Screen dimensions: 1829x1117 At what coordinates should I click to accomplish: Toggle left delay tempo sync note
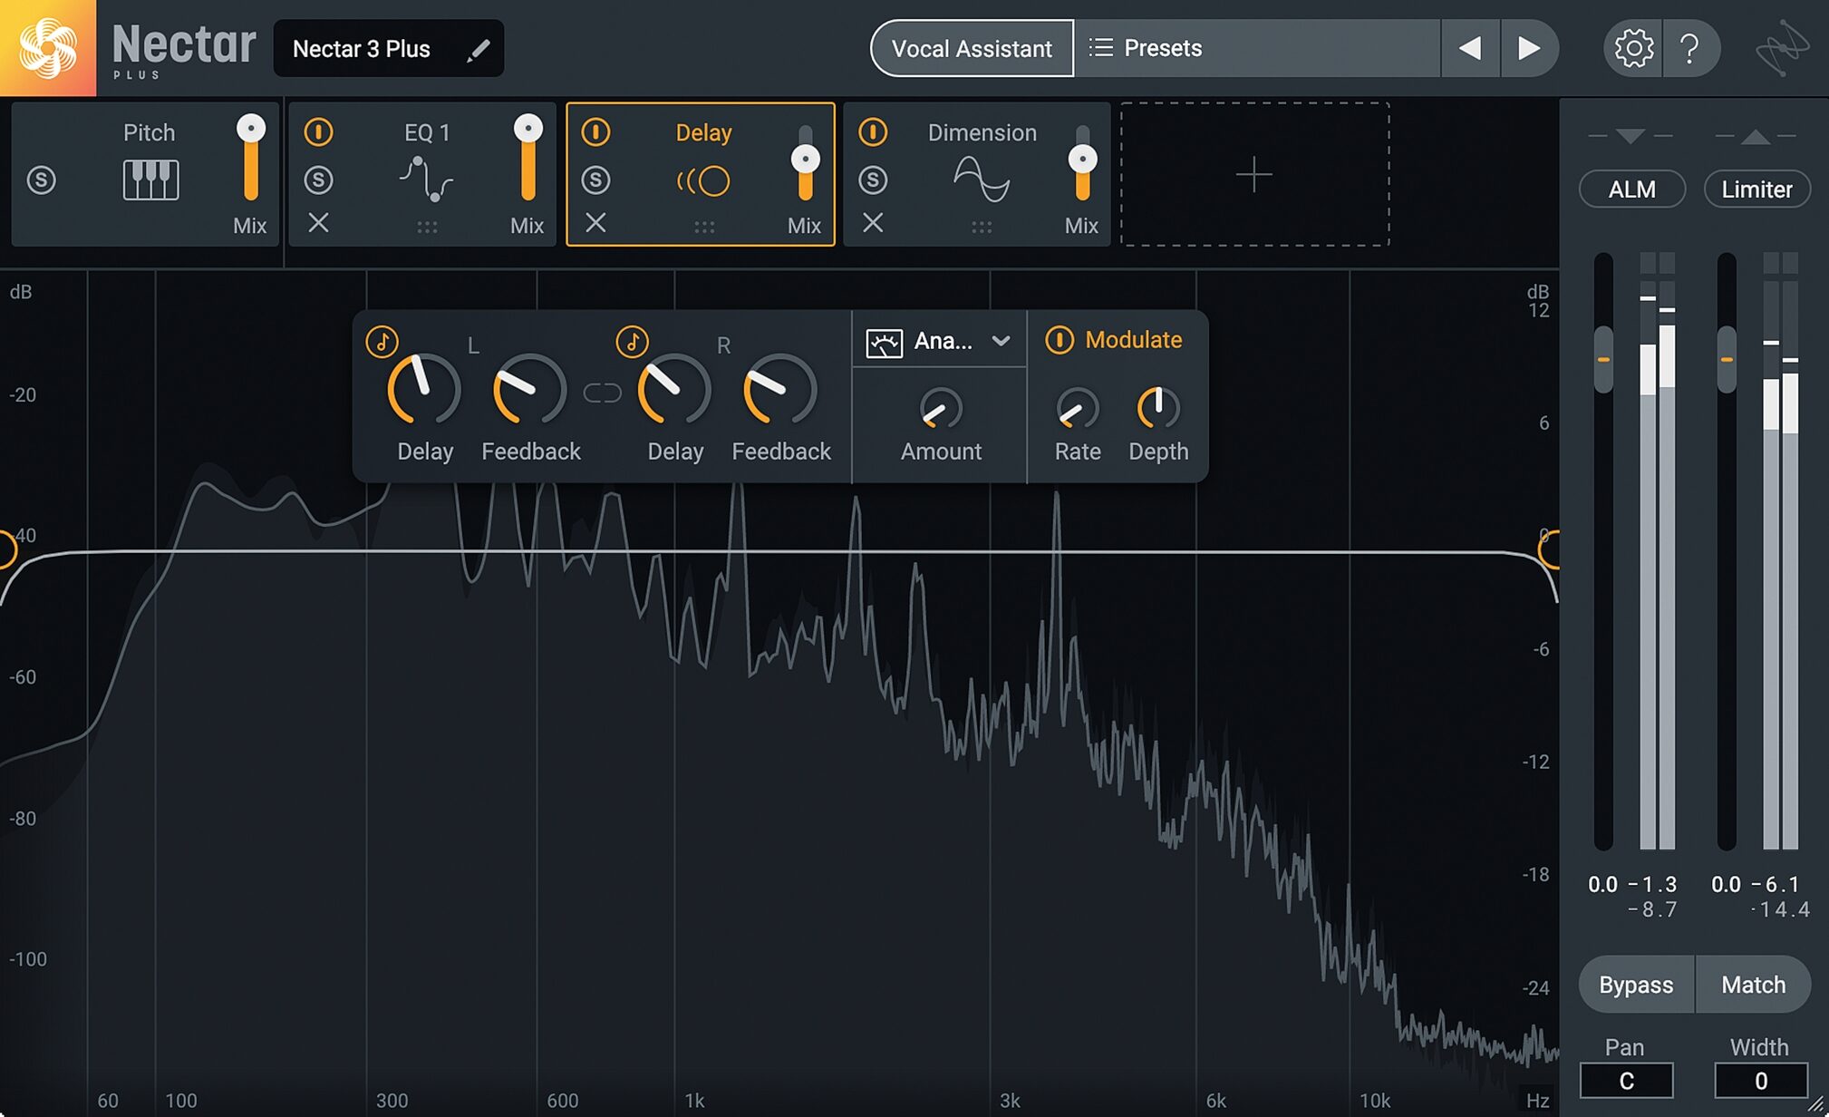(x=382, y=342)
